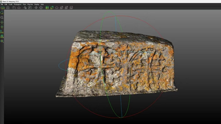
Task: Select the perspective grid tool in sidebar
Action: point(2,36)
